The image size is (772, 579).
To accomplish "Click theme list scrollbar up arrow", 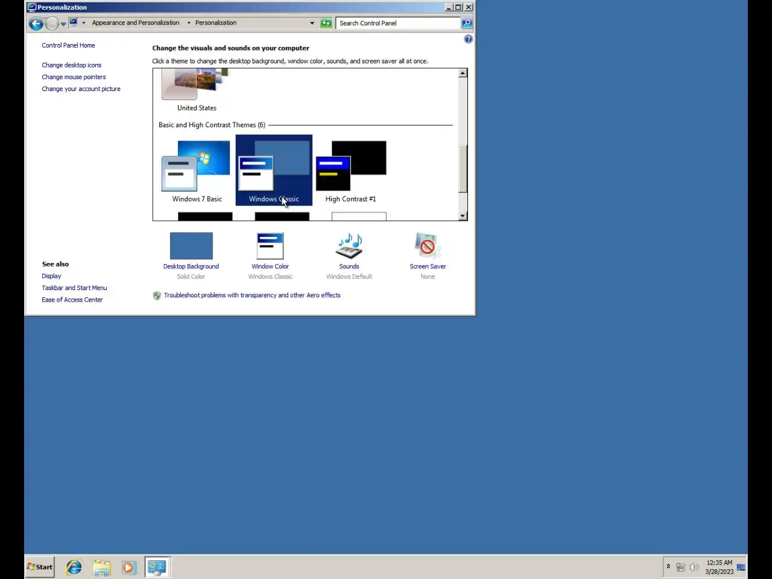I will 463,73.
